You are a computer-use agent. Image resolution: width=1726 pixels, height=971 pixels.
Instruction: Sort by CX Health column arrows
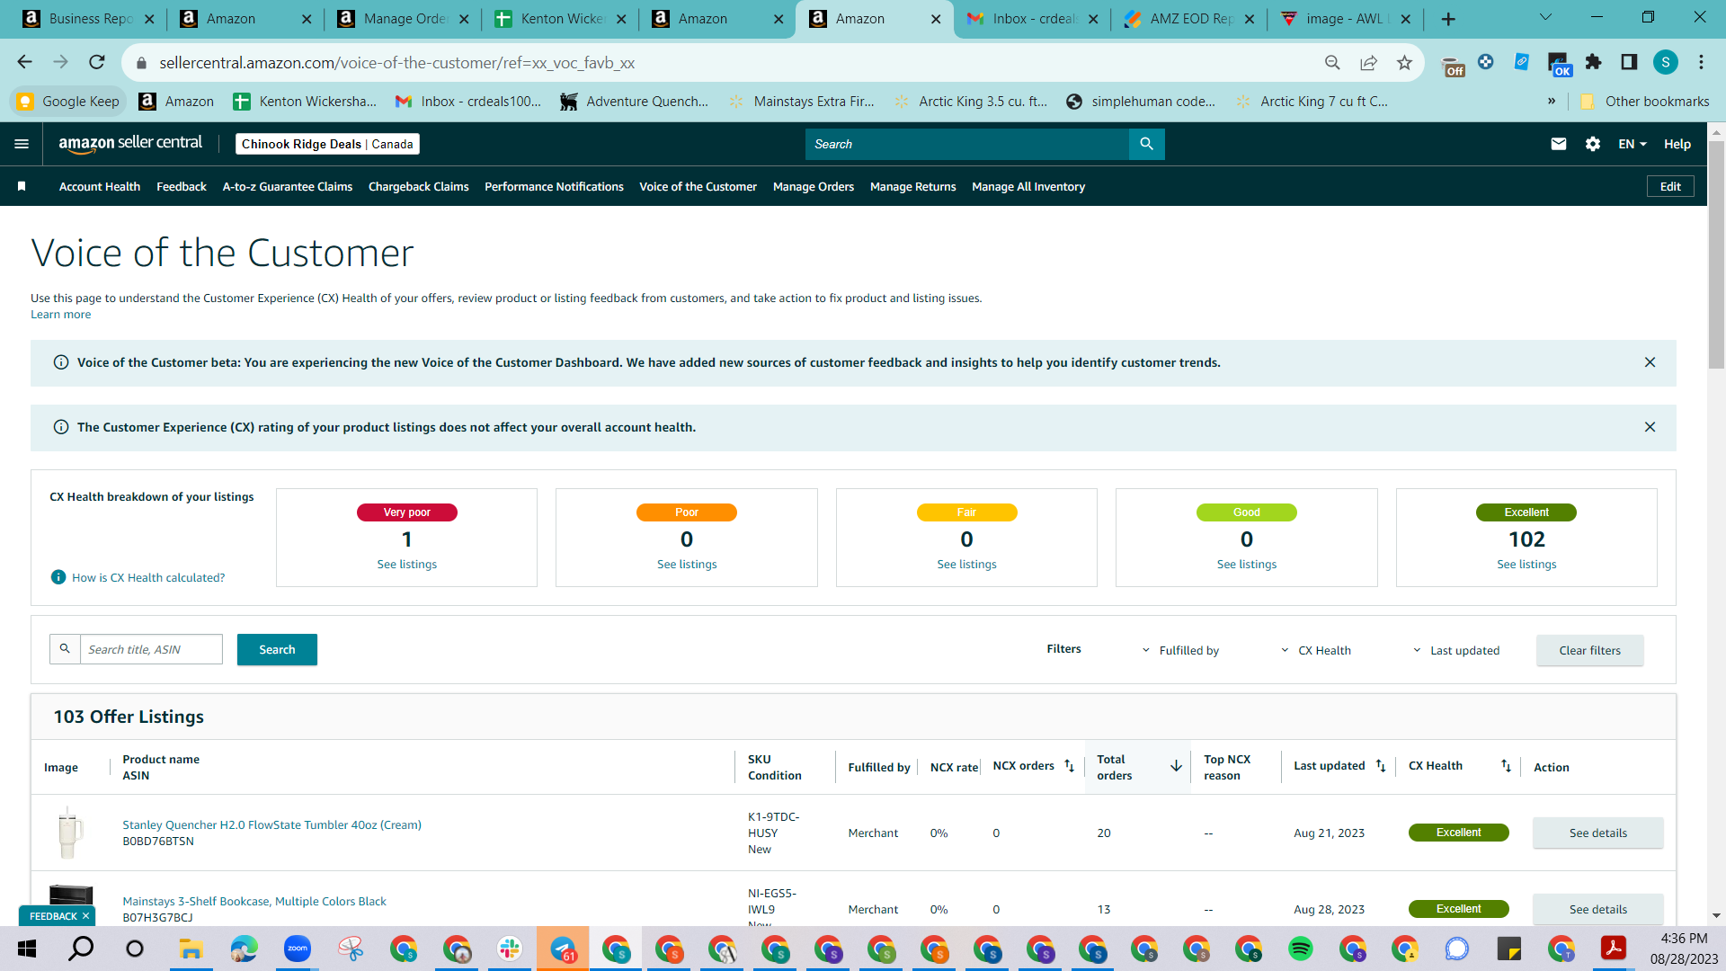click(x=1506, y=766)
